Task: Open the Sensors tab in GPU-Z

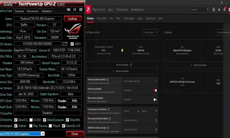Action: pyautogui.click(x=19, y=11)
